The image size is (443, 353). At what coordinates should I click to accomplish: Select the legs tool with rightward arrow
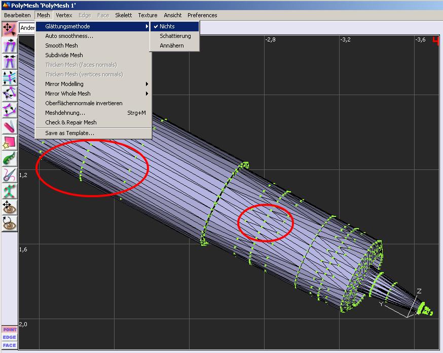tap(9, 46)
